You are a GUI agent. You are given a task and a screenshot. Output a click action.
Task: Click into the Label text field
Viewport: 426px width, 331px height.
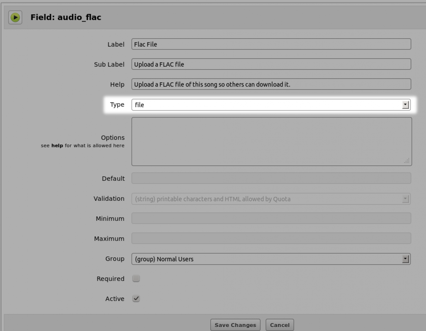(x=271, y=44)
